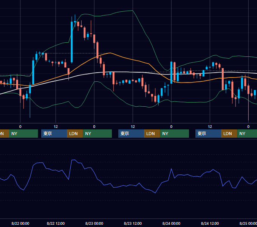Select the 東京 session block for 8/23
Screen dimensions: 257x227
[x=131, y=134]
